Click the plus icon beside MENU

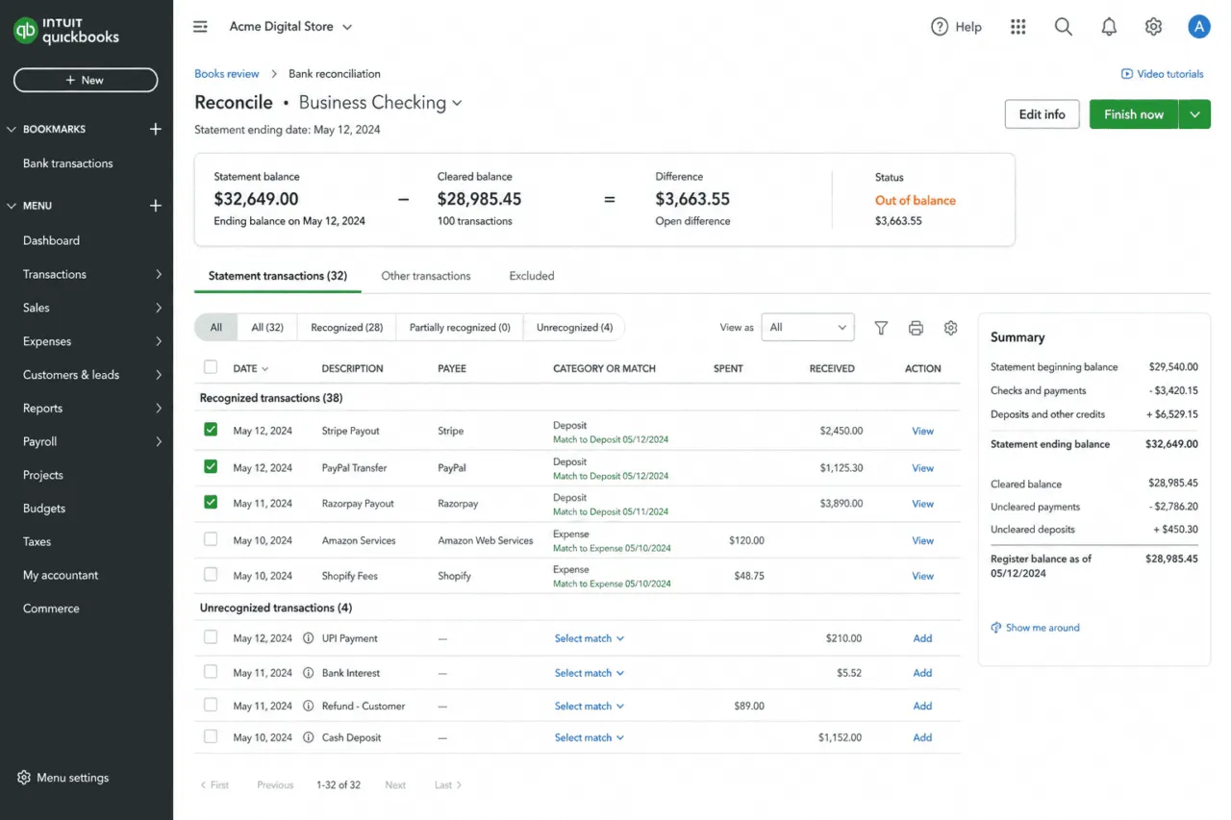156,206
